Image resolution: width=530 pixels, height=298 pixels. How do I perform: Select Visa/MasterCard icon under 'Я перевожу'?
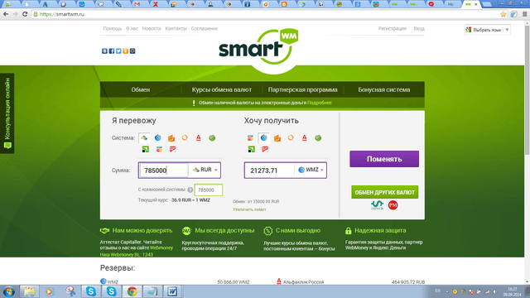[159, 149]
